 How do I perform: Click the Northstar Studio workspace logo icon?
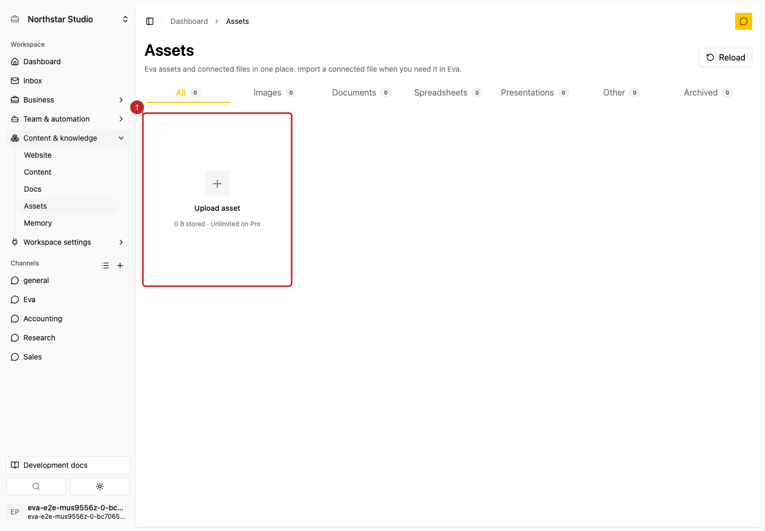pyautogui.click(x=15, y=19)
